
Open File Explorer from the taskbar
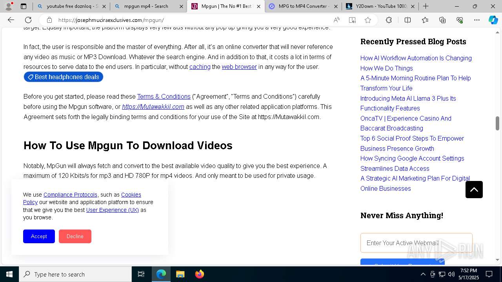click(x=180, y=274)
